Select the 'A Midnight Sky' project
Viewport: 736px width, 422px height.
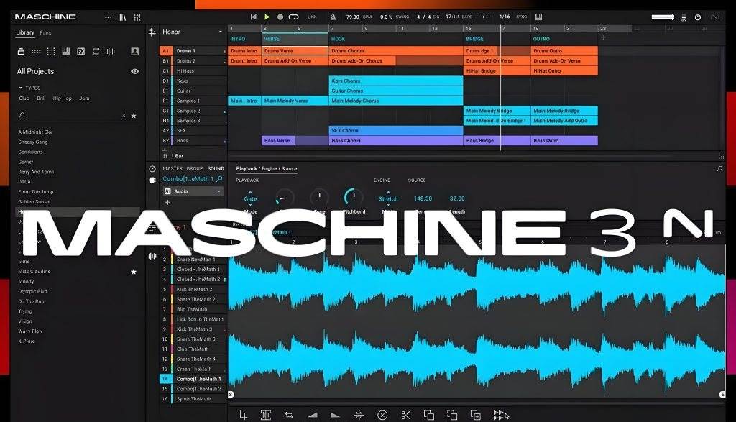coord(35,132)
